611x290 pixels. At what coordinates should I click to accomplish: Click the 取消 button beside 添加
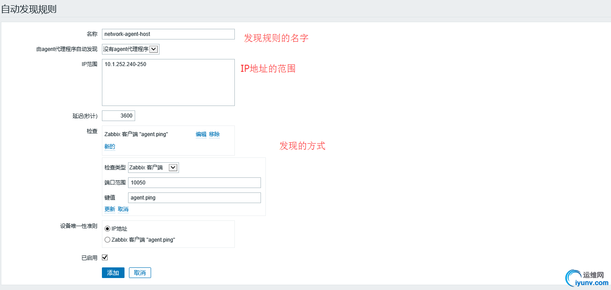click(140, 273)
